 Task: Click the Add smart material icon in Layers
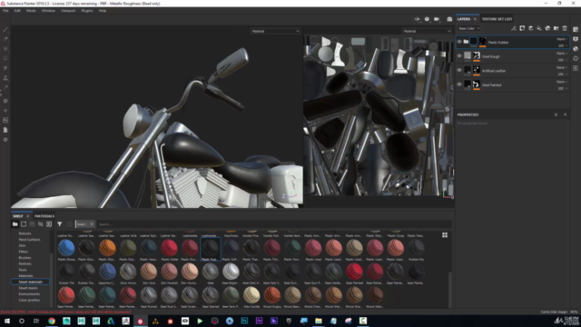coord(547,28)
